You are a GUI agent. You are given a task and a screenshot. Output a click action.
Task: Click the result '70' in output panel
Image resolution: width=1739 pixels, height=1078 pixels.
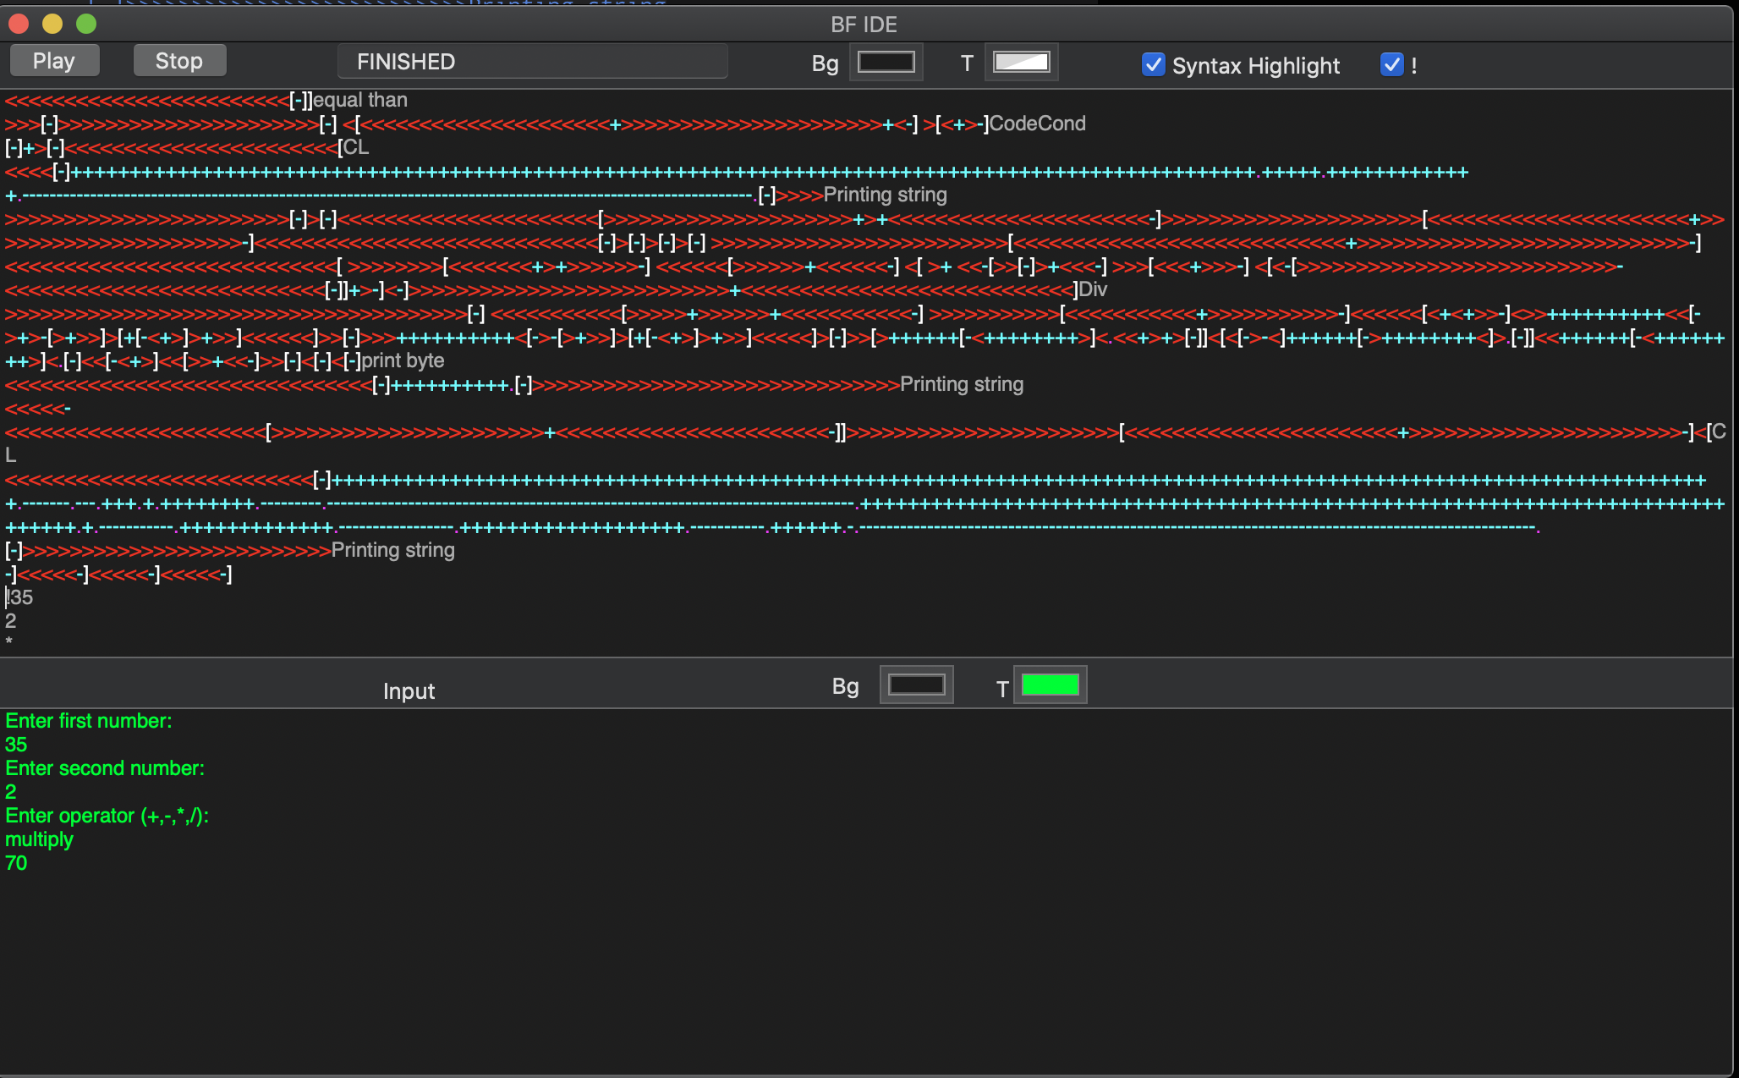click(x=16, y=863)
